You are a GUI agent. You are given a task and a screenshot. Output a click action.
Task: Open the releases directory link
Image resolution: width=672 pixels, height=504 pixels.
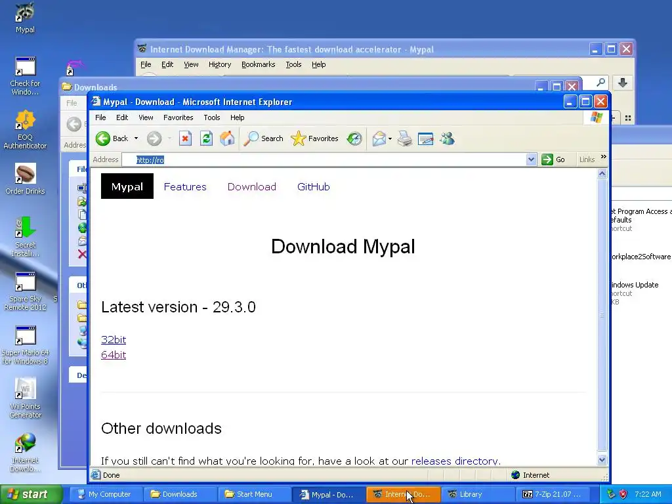[454, 461]
